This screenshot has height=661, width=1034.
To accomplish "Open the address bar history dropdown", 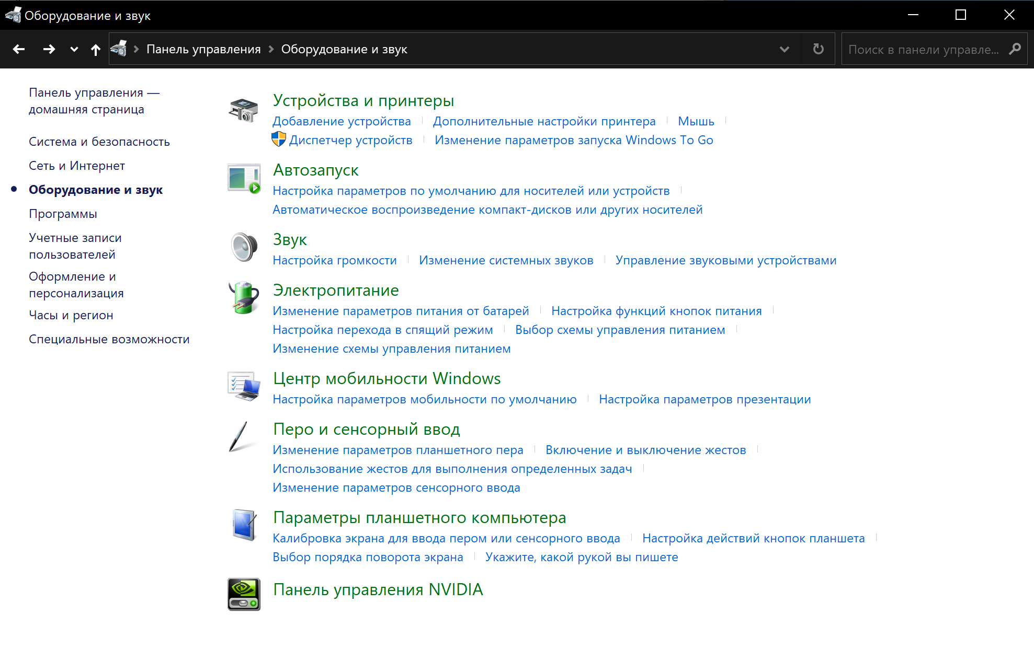I will tap(784, 49).
